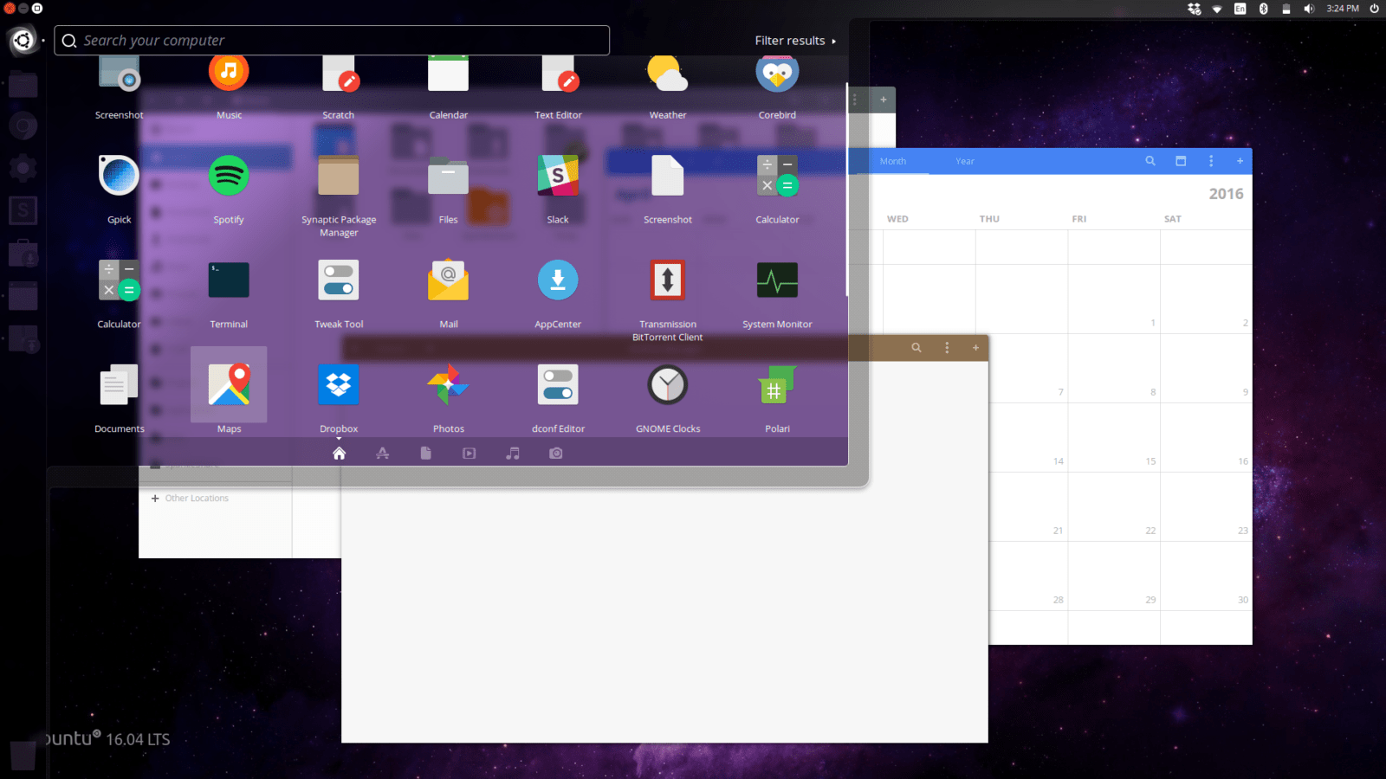
Task: Open the Calendar three-dot menu
Action: [x=1211, y=161]
